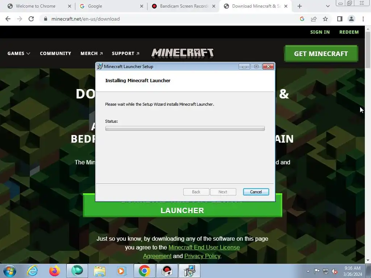Close the Welcome to Chrome tab
The height and width of the screenshot is (278, 371).
point(69,6)
